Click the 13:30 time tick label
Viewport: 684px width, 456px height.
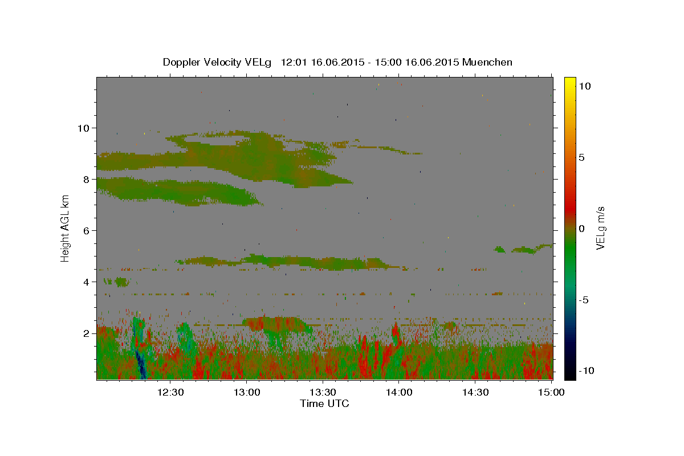(323, 392)
